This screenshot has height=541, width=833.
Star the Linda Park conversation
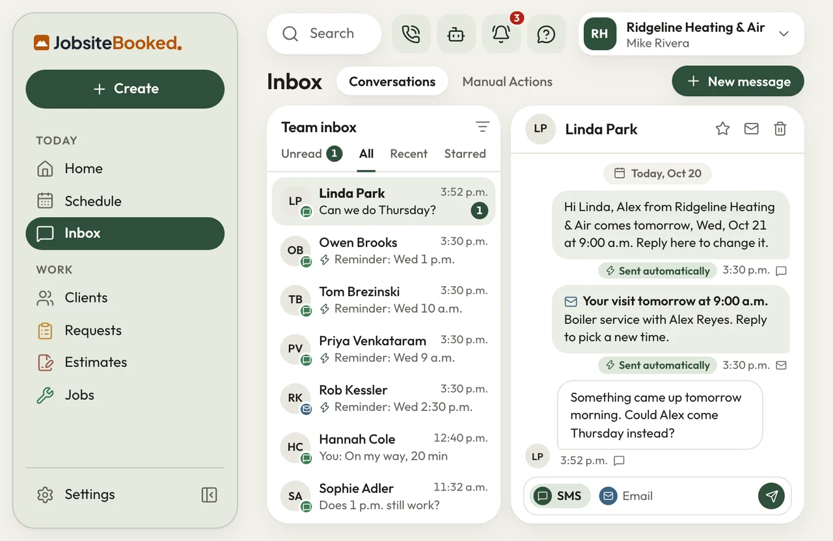coord(722,129)
